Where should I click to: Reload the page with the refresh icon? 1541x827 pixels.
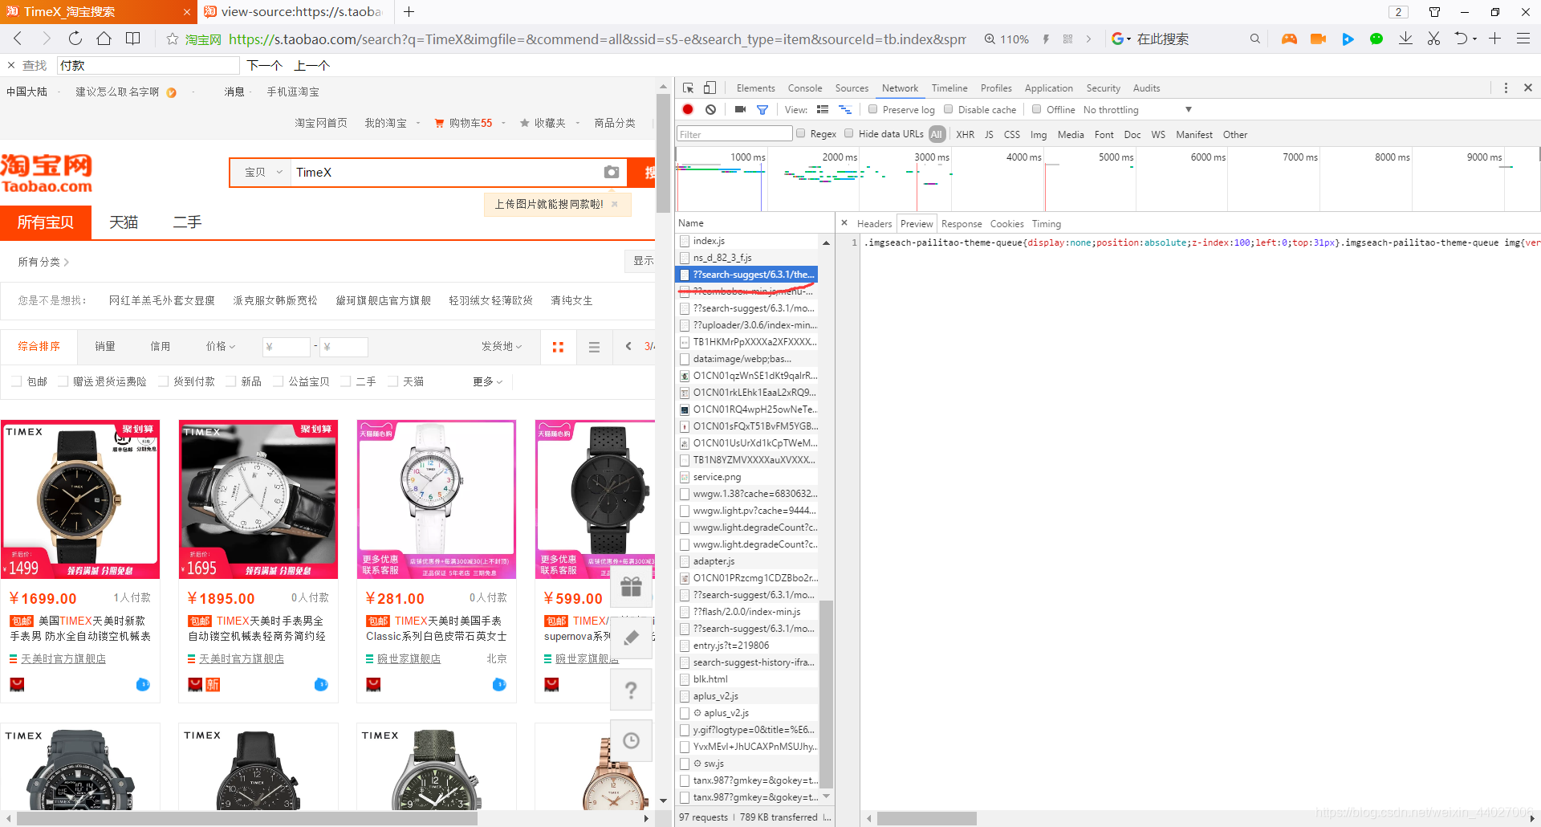[x=75, y=38]
